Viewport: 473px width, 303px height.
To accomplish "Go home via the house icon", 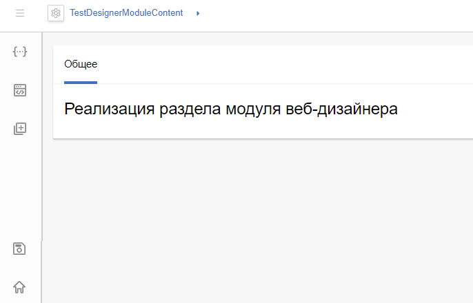I will click(19, 287).
